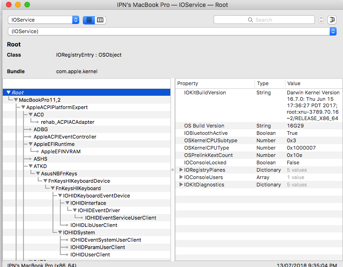
Task: Collapse the AppleEFIRuntime node
Action: point(31,144)
